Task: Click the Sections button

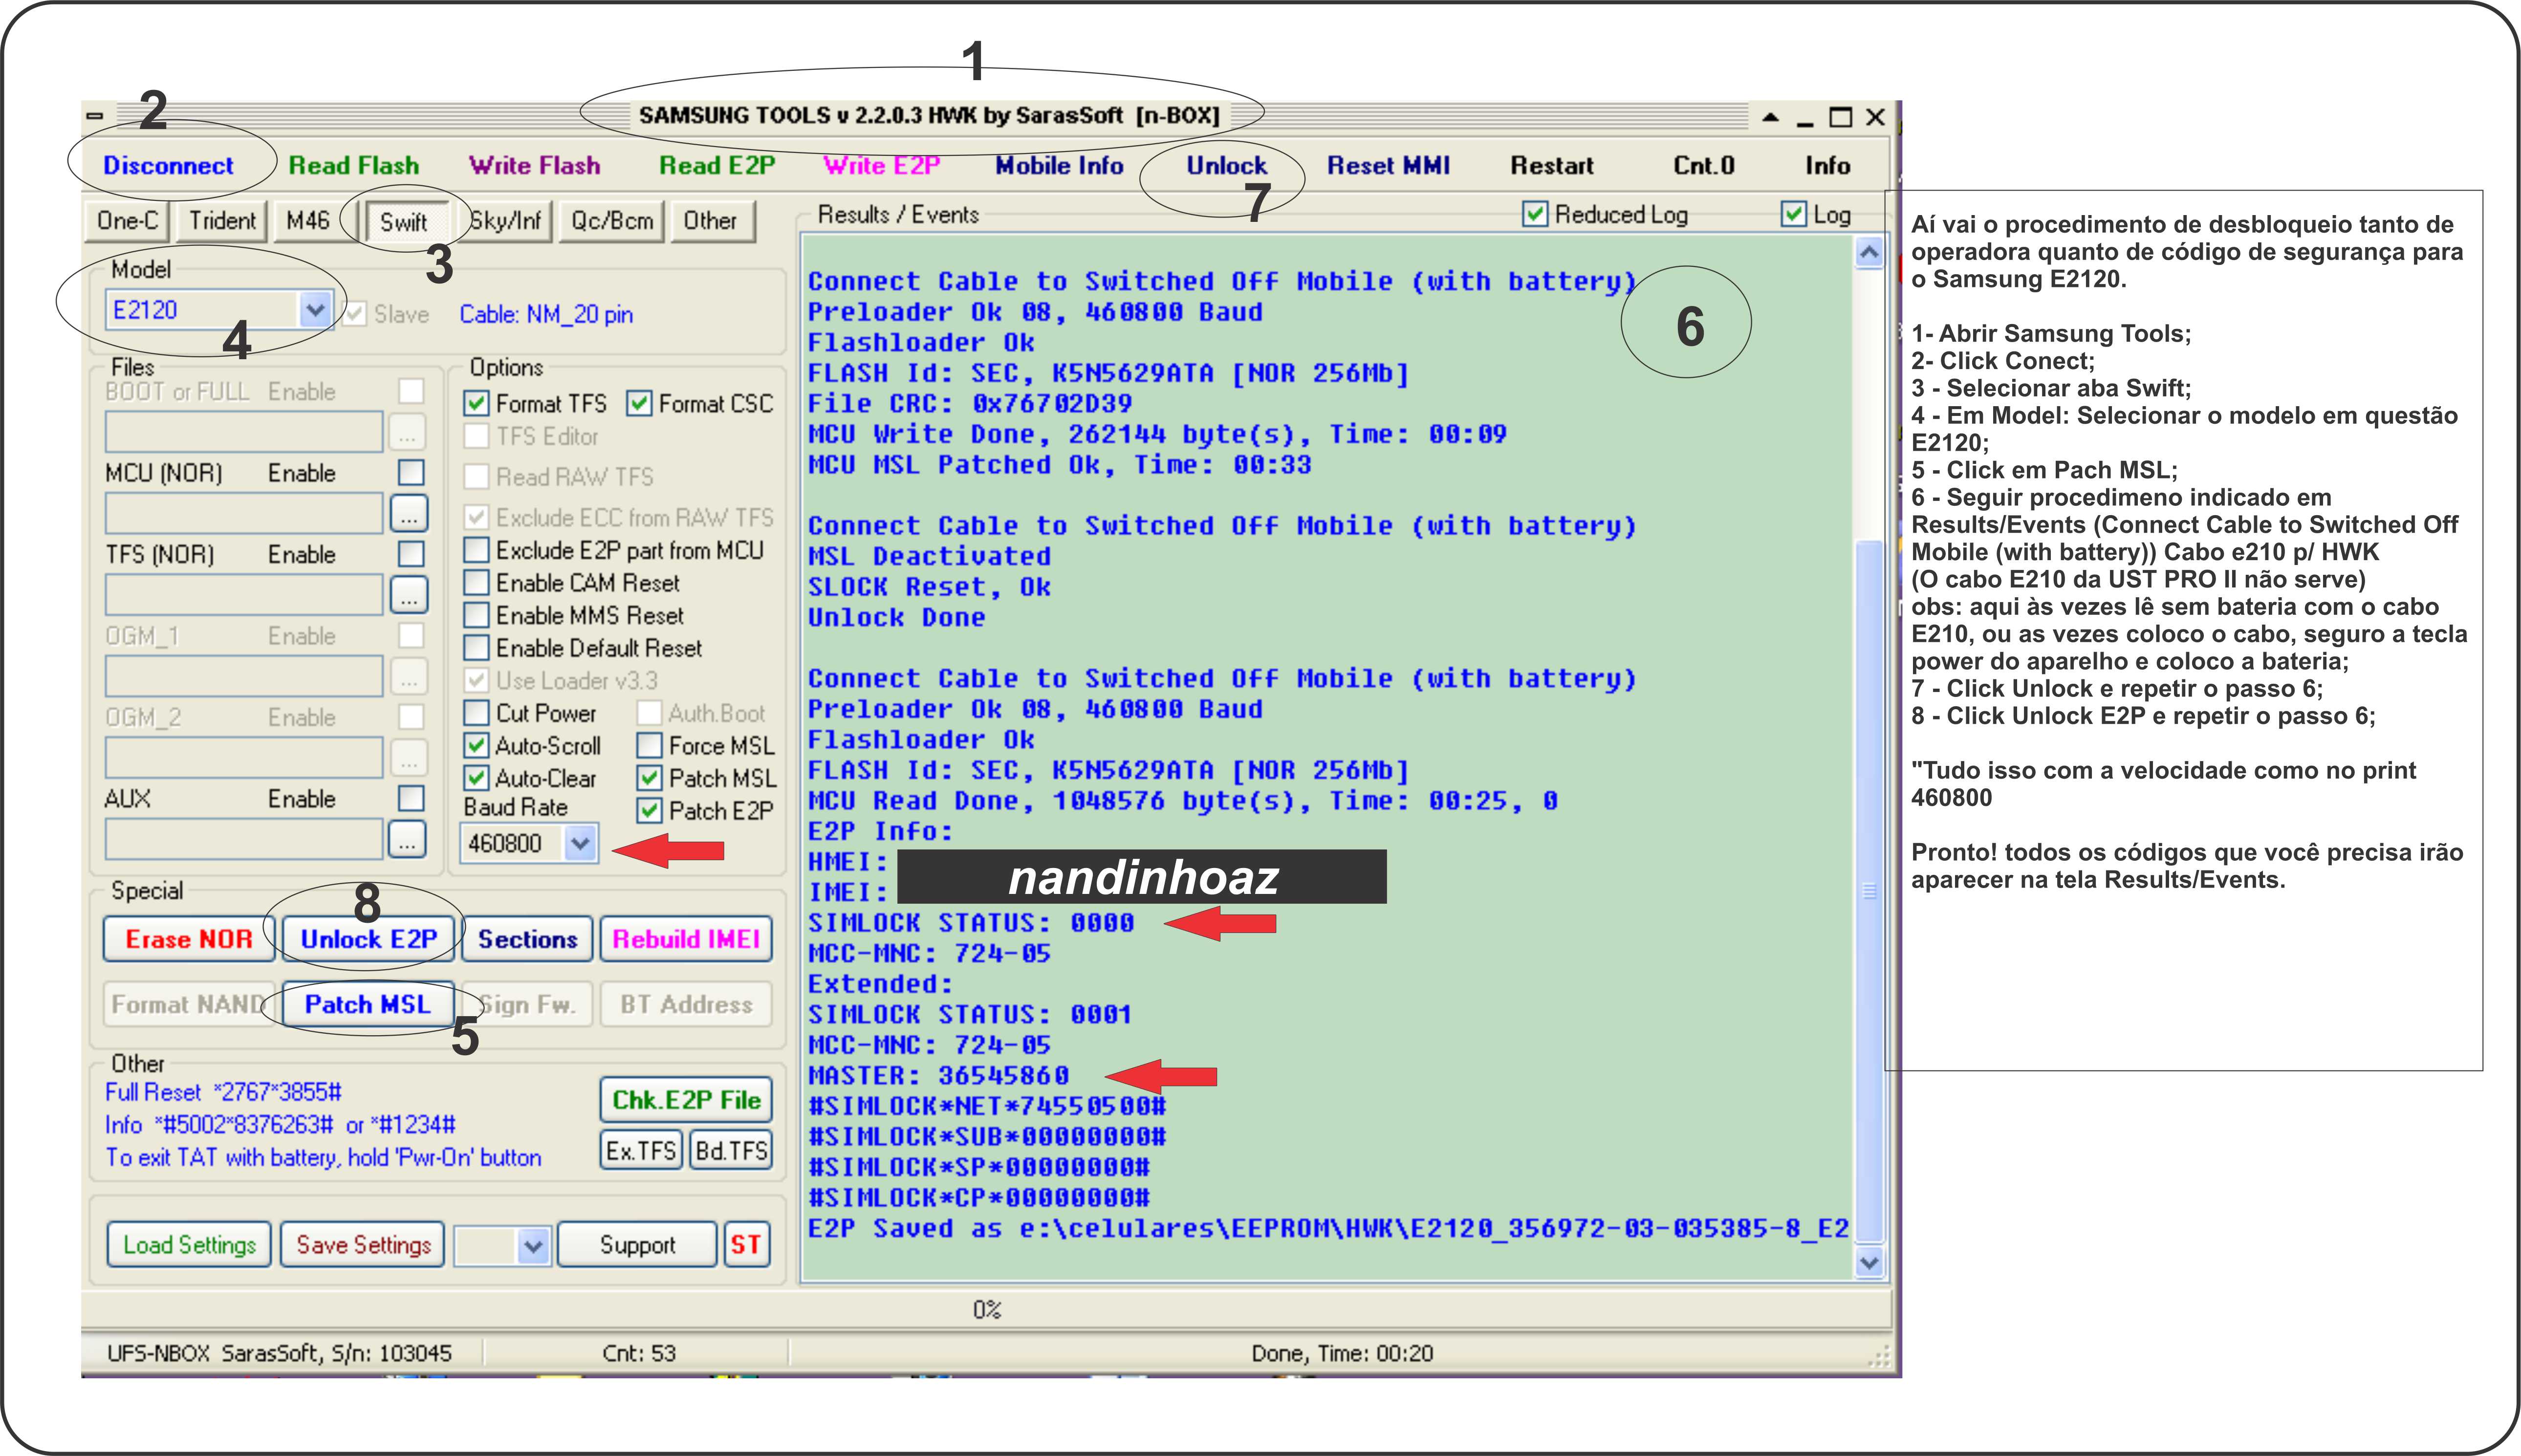Action: point(527,940)
